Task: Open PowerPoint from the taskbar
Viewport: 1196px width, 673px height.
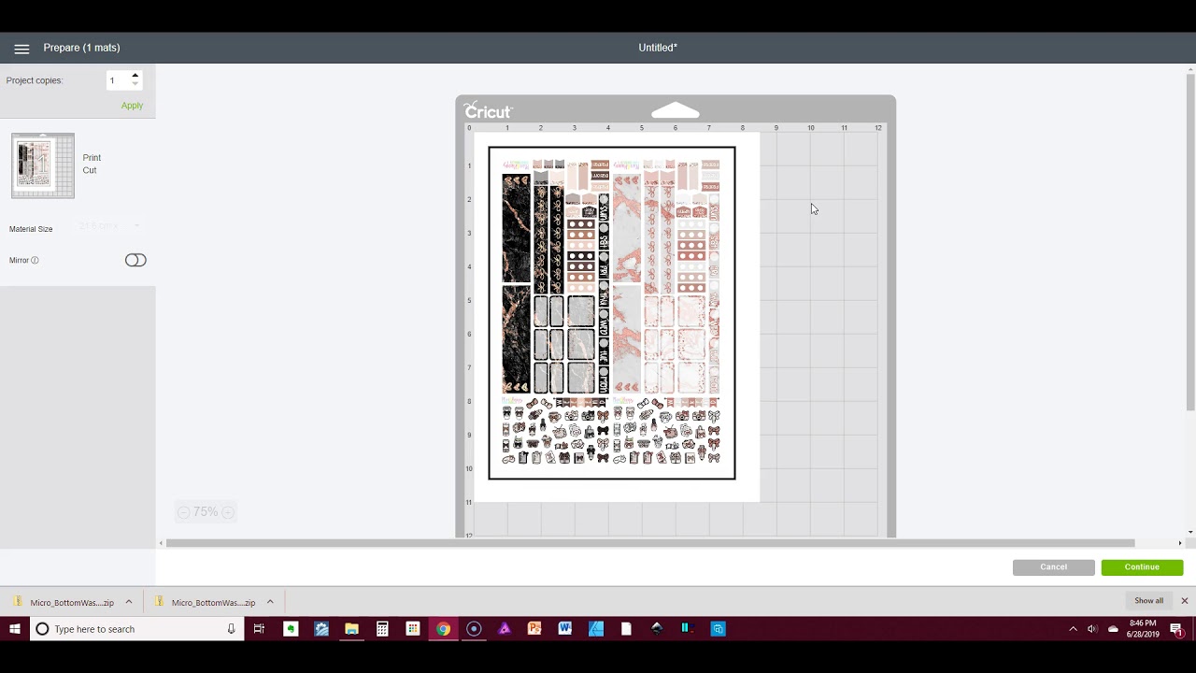Action: (534, 629)
